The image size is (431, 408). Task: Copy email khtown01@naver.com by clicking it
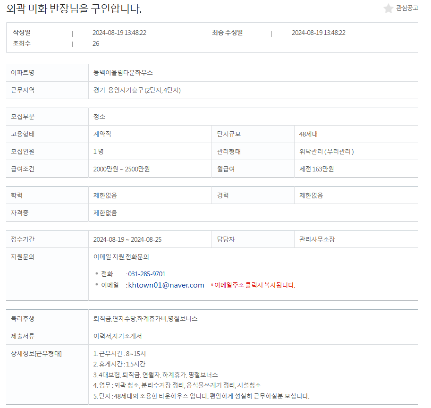click(166, 285)
